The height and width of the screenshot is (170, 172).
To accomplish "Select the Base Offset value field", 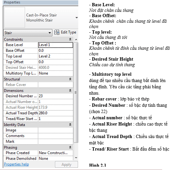I will pos(56,50).
